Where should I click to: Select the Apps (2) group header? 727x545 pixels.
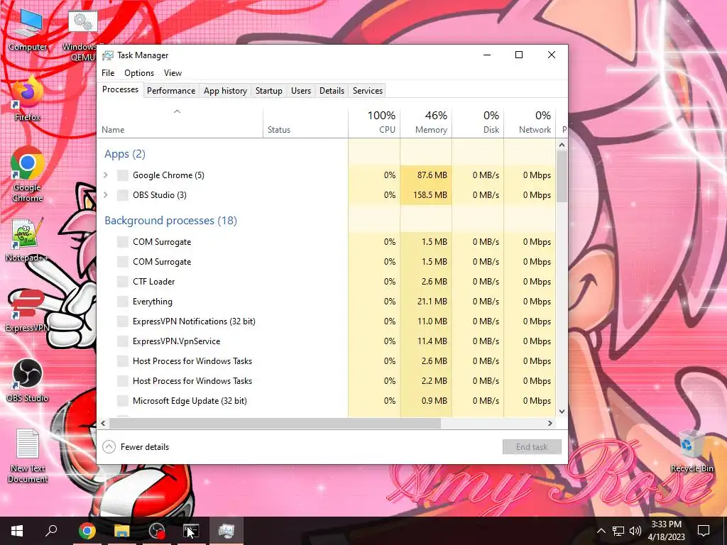[x=125, y=154]
